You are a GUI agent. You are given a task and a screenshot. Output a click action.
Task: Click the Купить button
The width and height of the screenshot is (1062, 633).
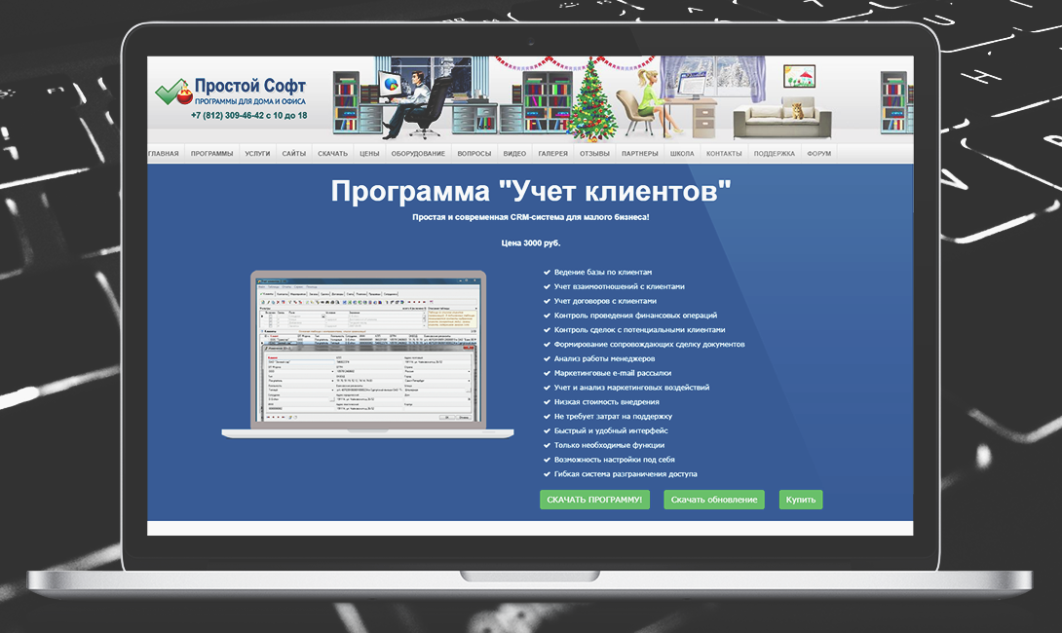tap(801, 500)
